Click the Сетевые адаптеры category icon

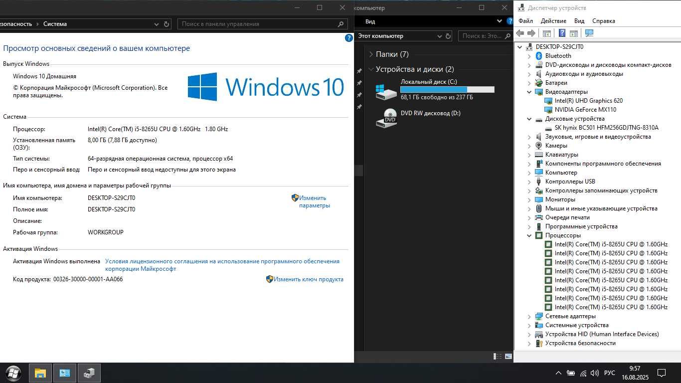(539, 316)
